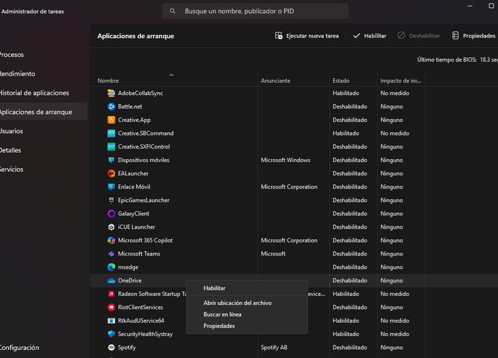The image size is (498, 358).
Task: Sort by the Nombre column header
Action: [108, 81]
